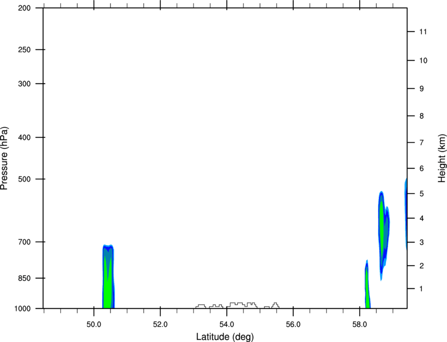447x342 pixels.
Task: Click the 400 pressure tick label
Action: 24,137
